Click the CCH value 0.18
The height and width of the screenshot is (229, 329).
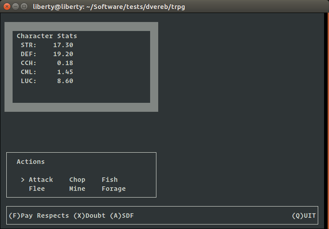coord(65,63)
